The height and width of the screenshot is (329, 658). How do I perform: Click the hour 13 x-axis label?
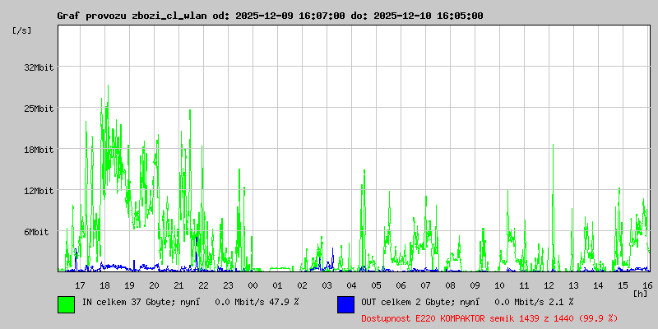click(573, 285)
